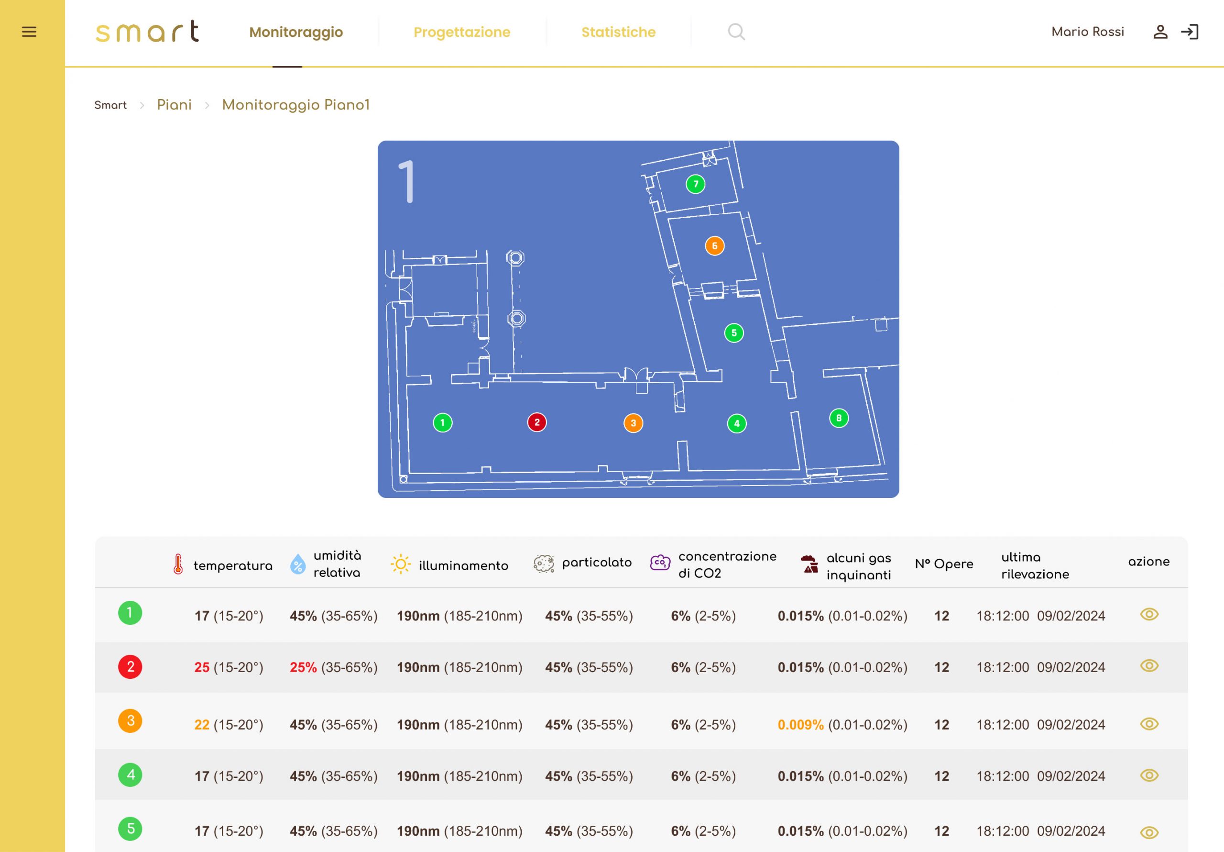Open the hamburger sidebar menu

click(x=29, y=32)
